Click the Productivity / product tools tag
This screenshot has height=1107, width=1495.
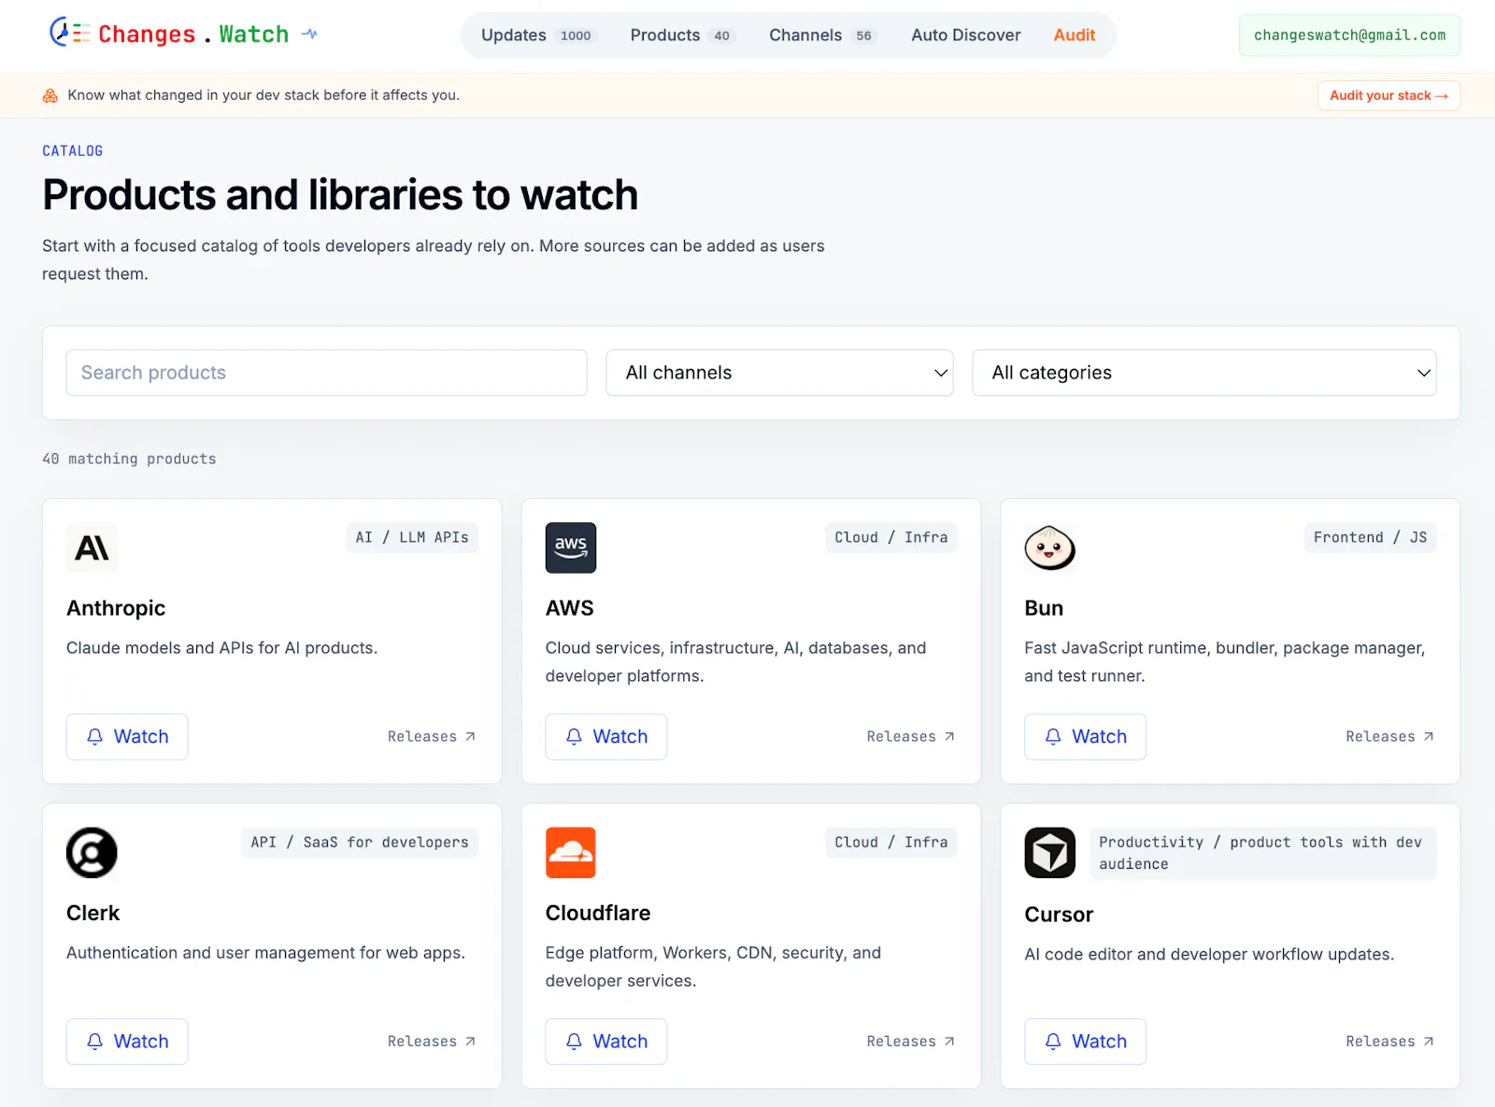1263,853
